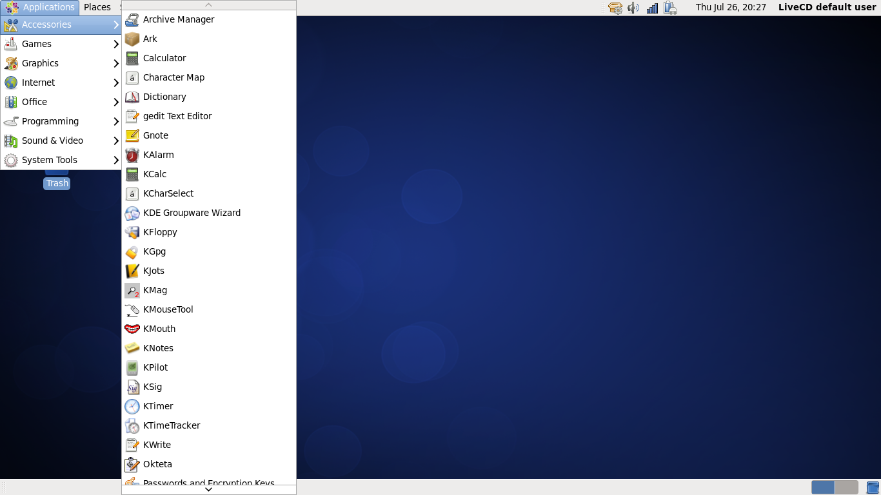Click the menu scroll-up arrow
Screen dimensions: 881x495
[x=209, y=5]
